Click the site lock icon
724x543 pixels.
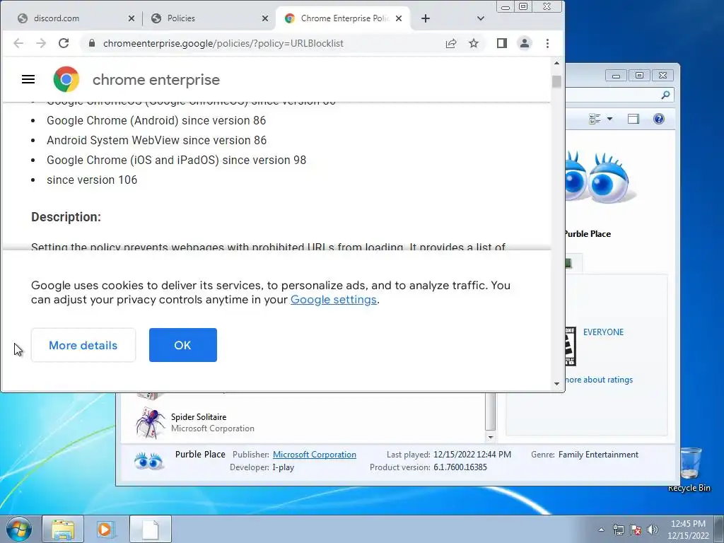pos(92,43)
